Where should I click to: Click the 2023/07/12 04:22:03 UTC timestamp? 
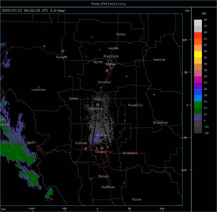[25, 11]
